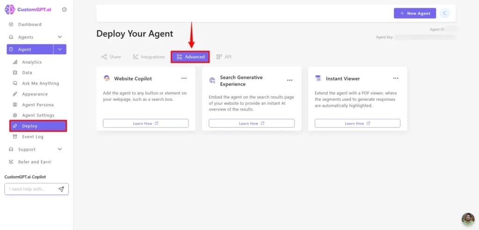Click the Integrations tab icon
This screenshot has height=230, width=479.
point(136,57)
